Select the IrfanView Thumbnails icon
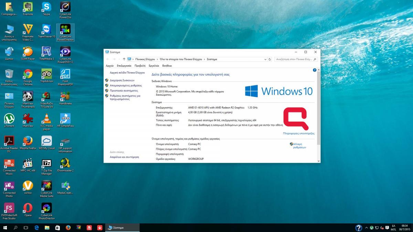 (x=28, y=100)
